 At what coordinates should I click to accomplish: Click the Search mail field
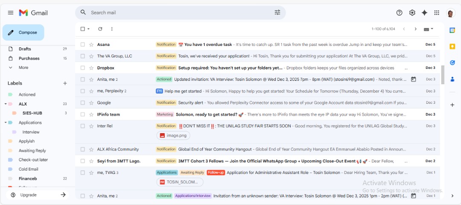click(180, 13)
